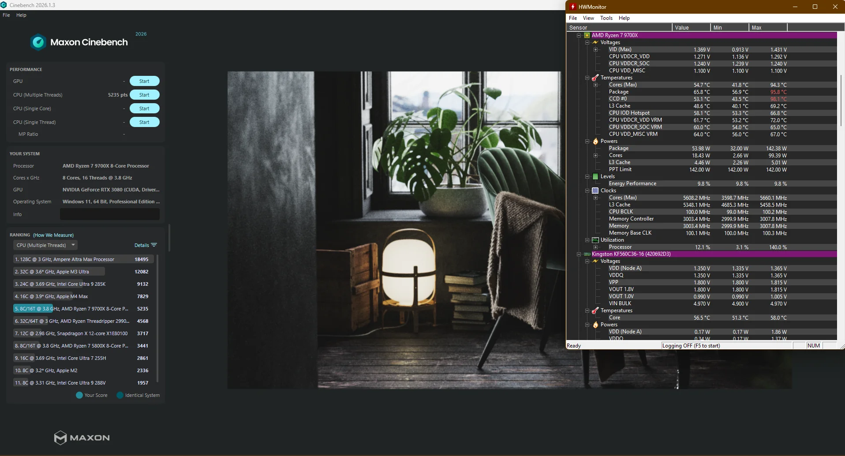Click the thermometer icon for Ryzen Temperatures
Screen dimensions: 845x456
(x=595, y=78)
